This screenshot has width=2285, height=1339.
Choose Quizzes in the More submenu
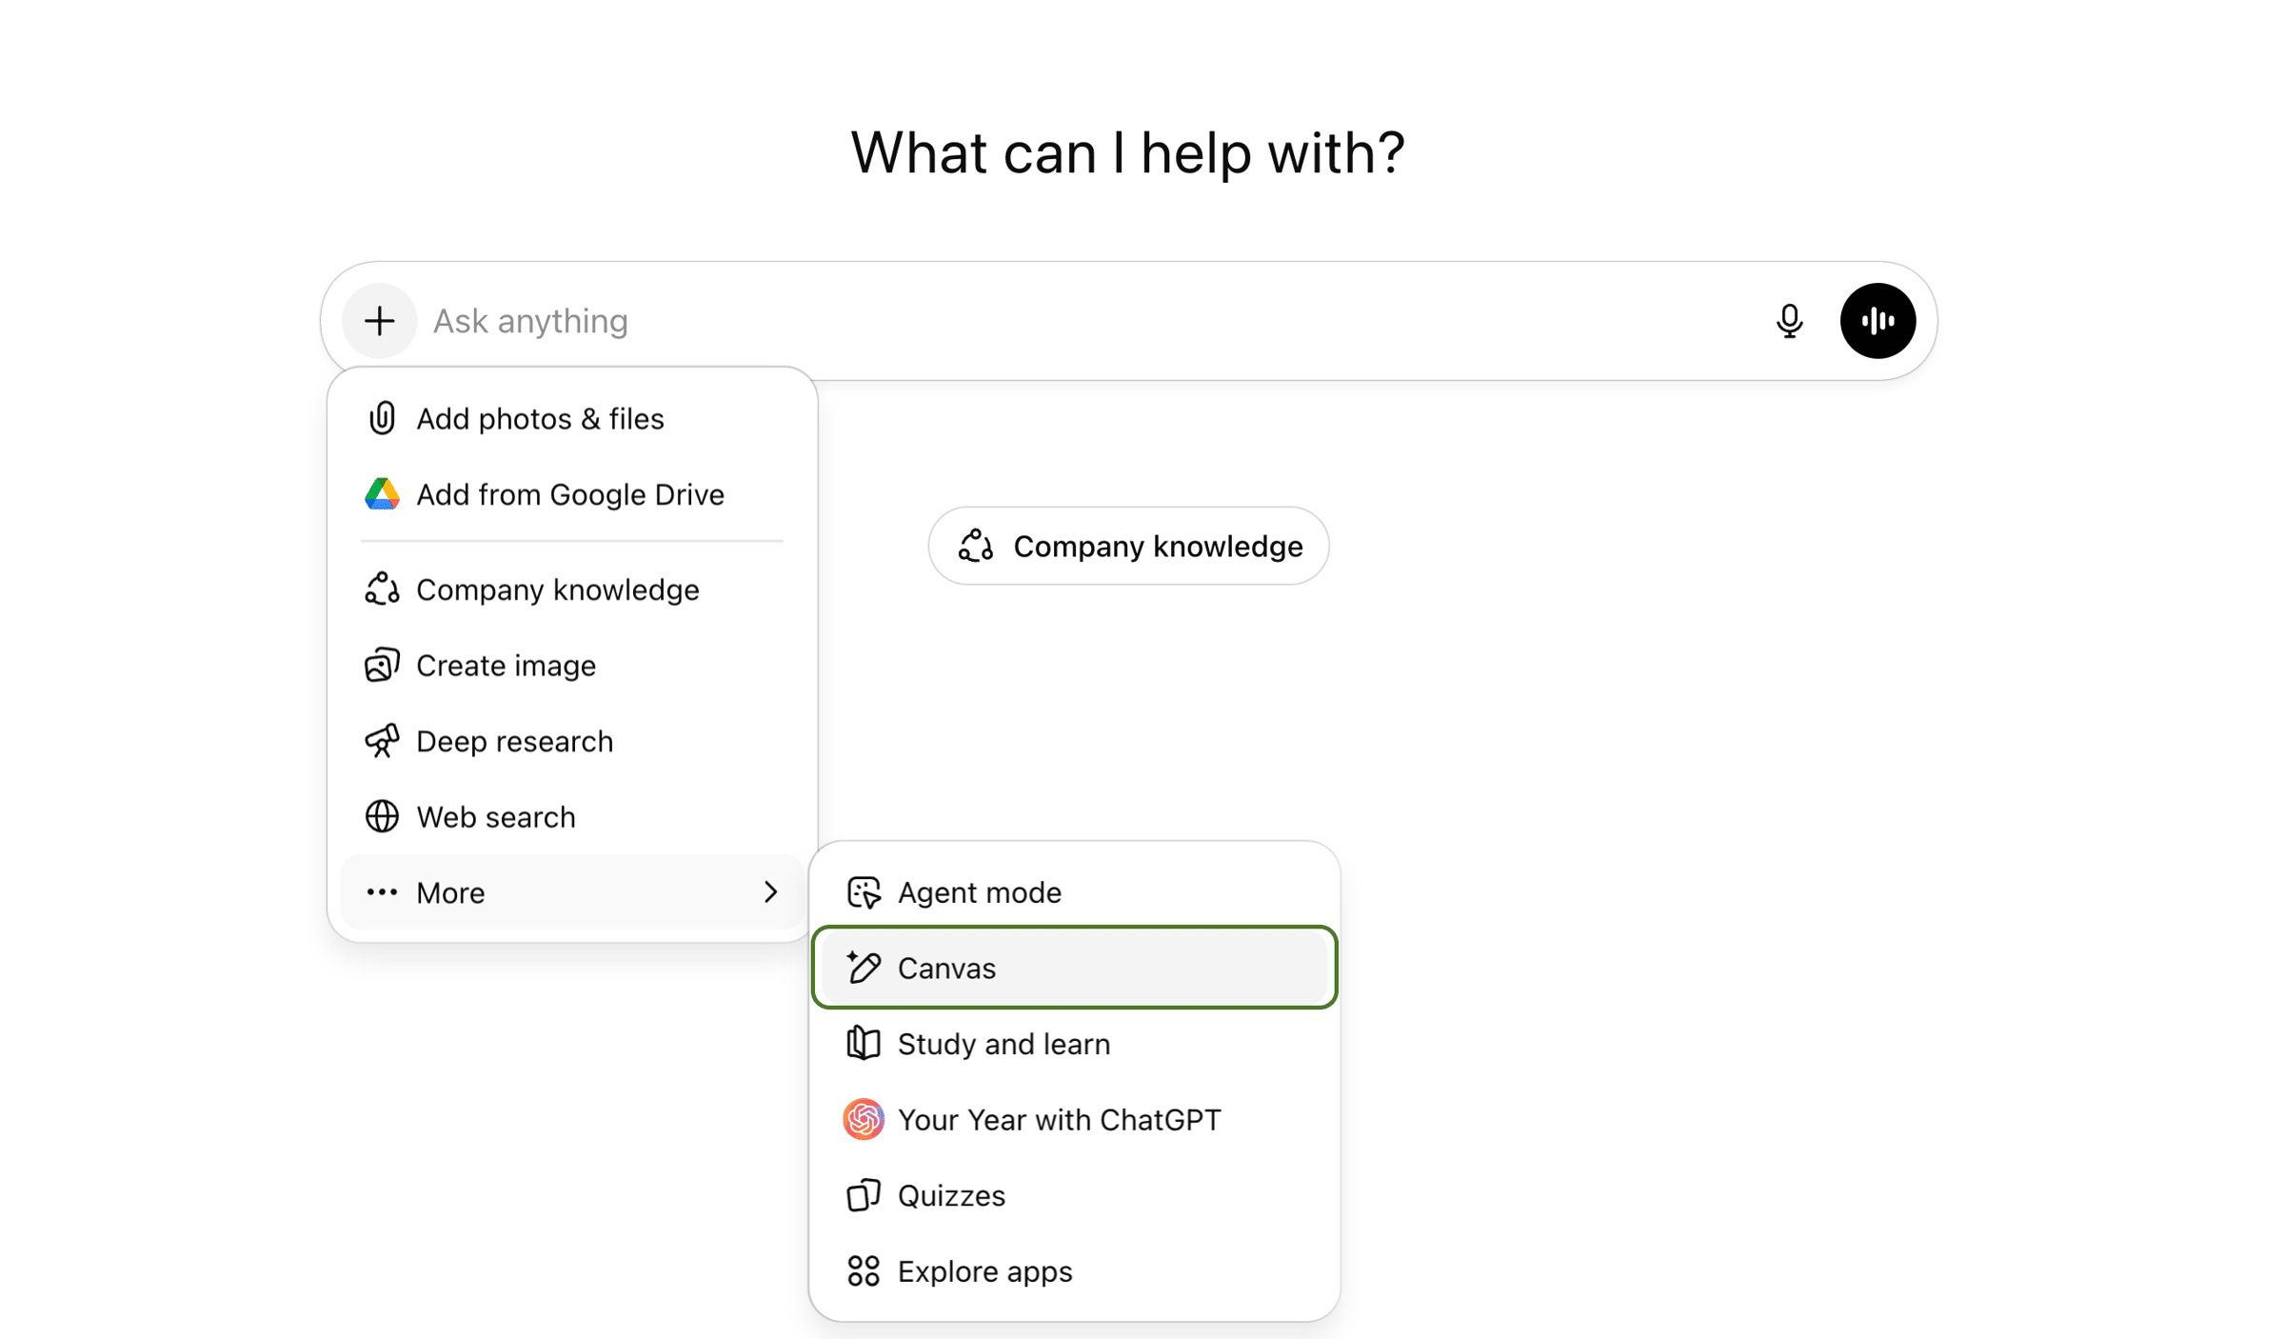951,1195
